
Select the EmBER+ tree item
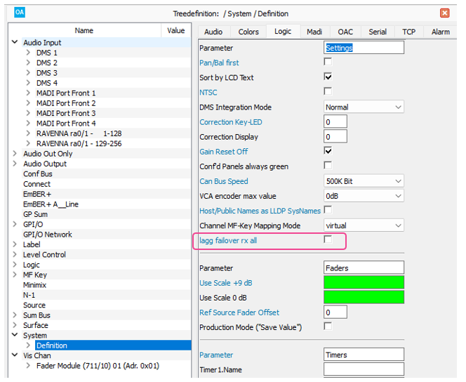pyautogui.click(x=36, y=194)
